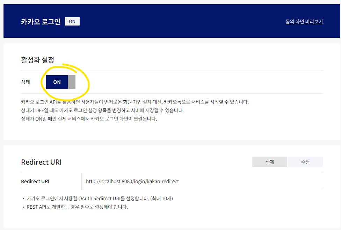This screenshot has height=230, width=341.
Task: Click the 상태 label
Action: [26, 82]
